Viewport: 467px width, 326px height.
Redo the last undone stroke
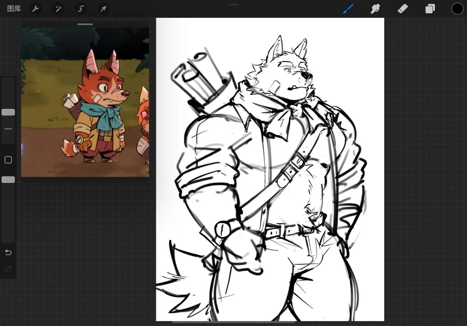click(x=8, y=269)
